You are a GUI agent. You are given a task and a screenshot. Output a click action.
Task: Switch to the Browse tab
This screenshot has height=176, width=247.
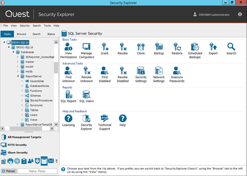(x=22, y=34)
